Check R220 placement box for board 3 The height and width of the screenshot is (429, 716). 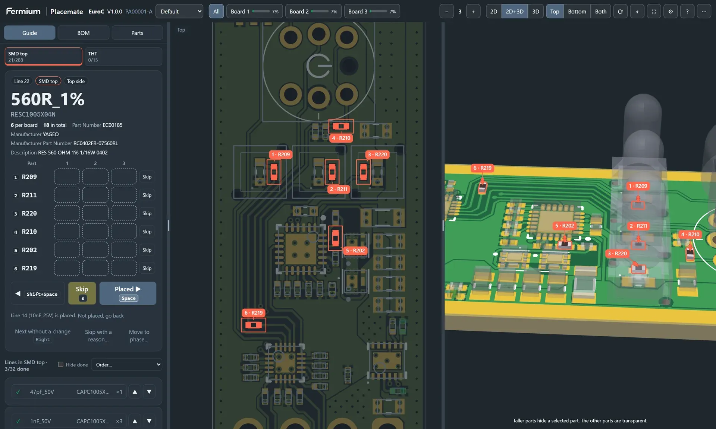pyautogui.click(x=124, y=213)
